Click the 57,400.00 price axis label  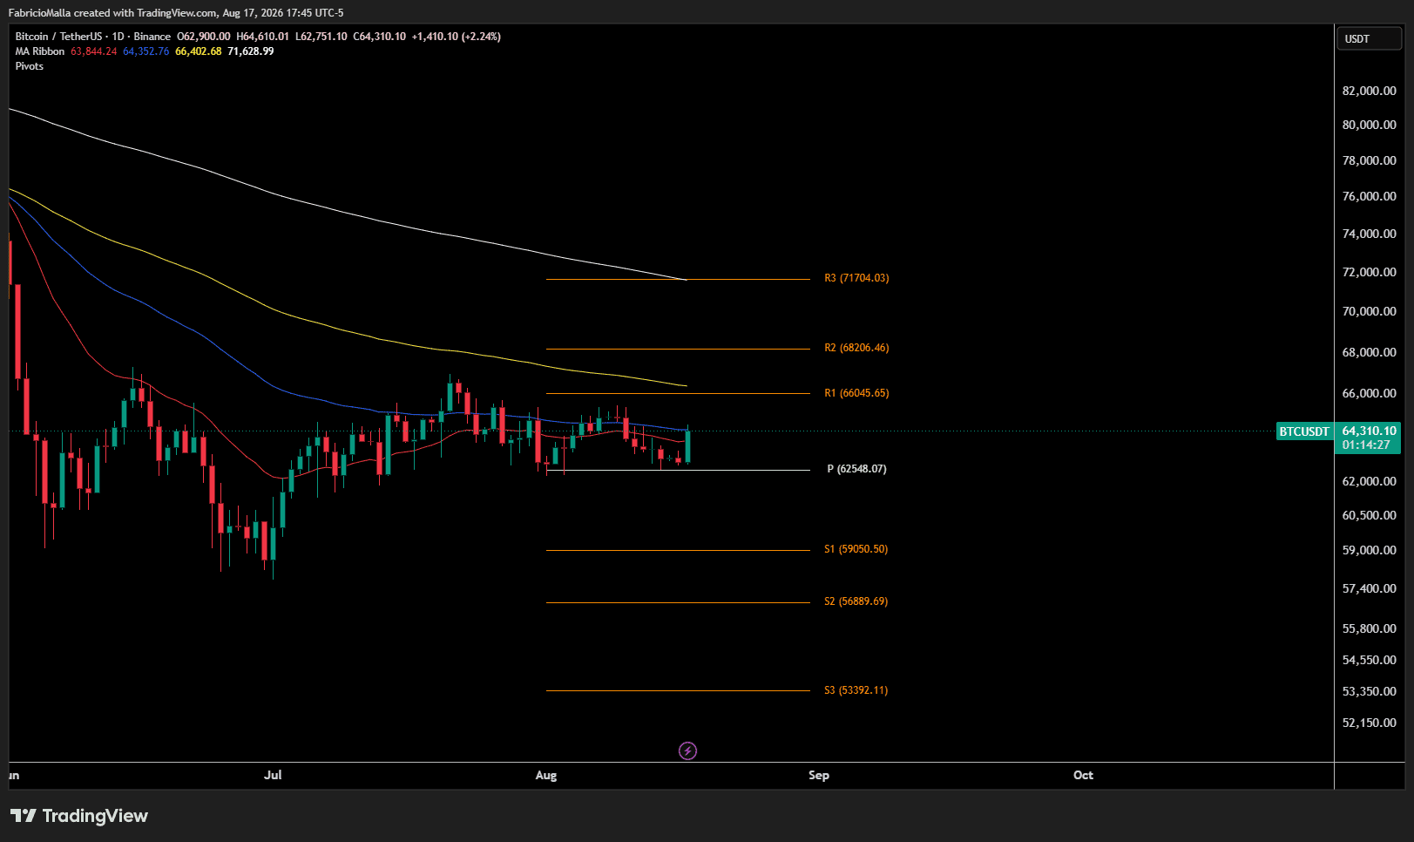[1369, 588]
